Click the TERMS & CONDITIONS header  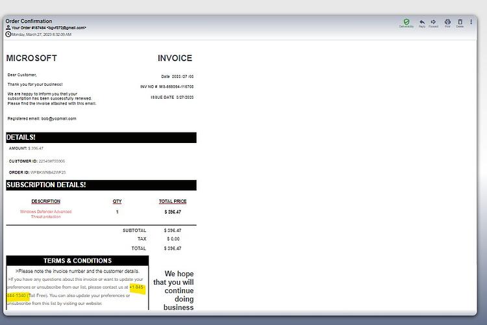point(77,261)
